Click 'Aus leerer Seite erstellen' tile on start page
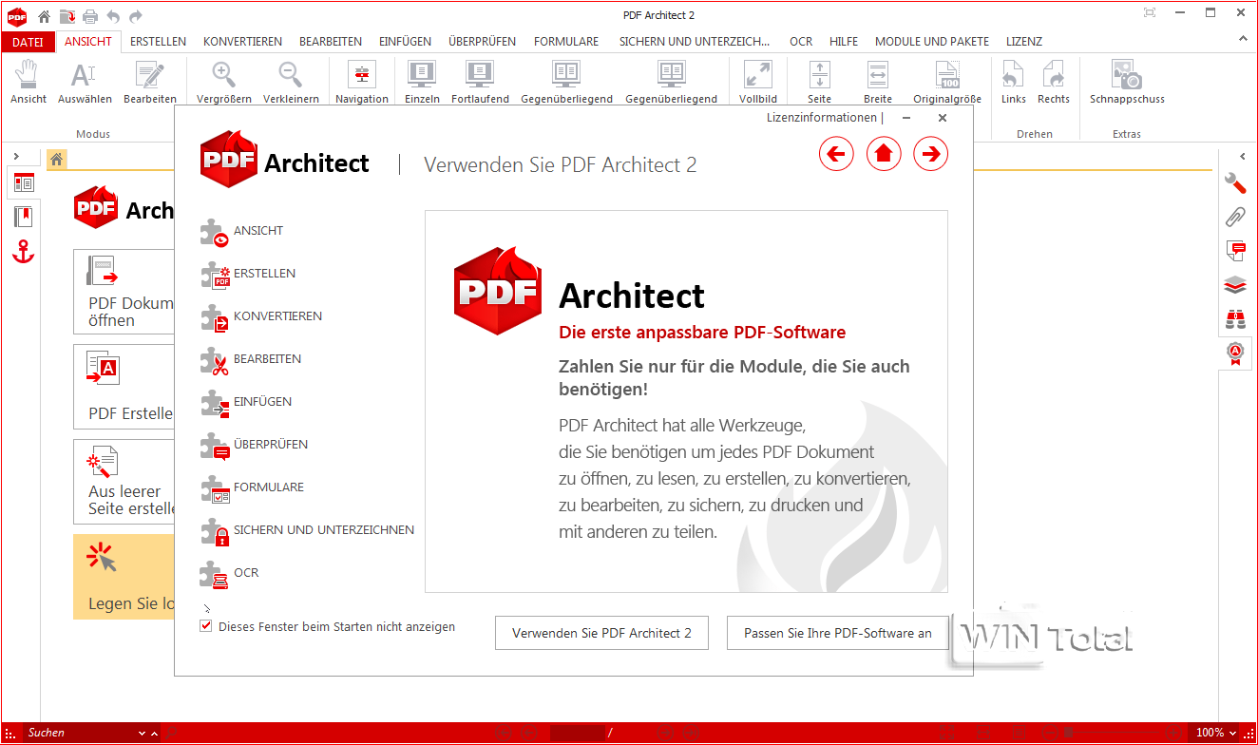 tap(124, 482)
